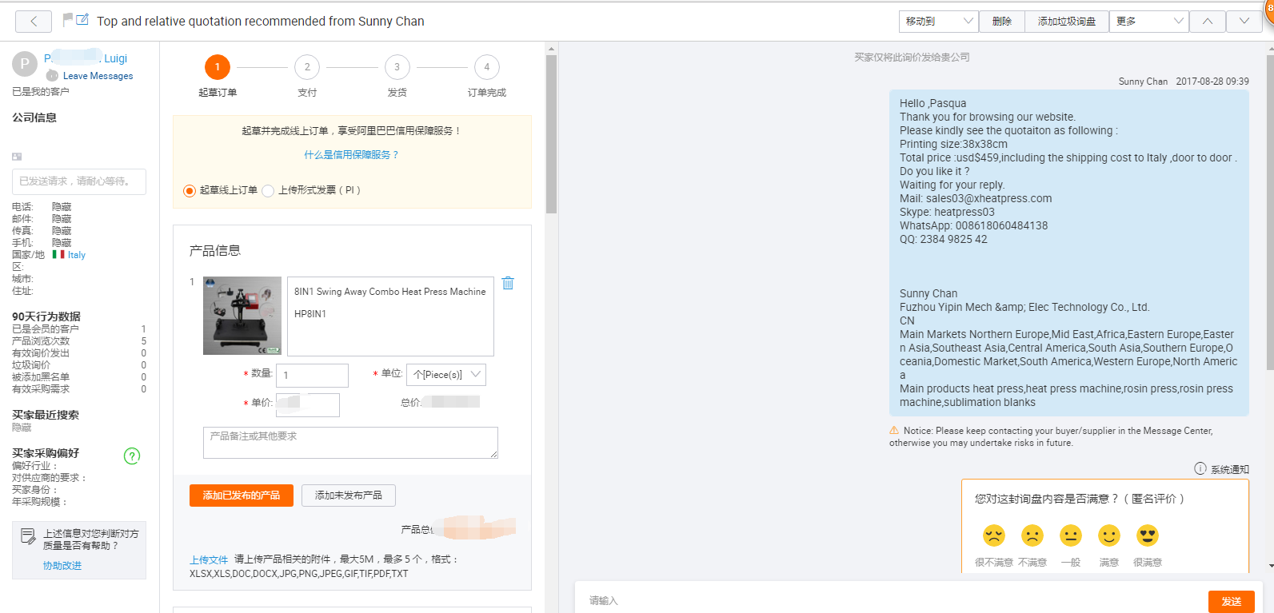The width and height of the screenshot is (1274, 613).
Task: Click the edit subject icon
Action: pos(82,19)
